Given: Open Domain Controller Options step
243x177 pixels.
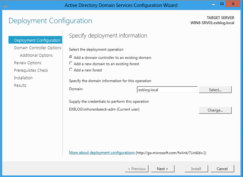Looking at the screenshot, I should 38,48.
